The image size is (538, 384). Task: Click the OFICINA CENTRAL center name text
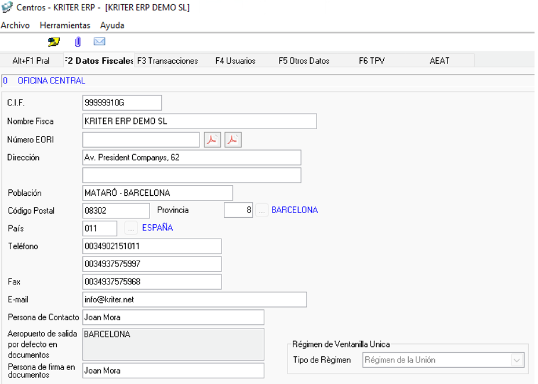pos(52,81)
